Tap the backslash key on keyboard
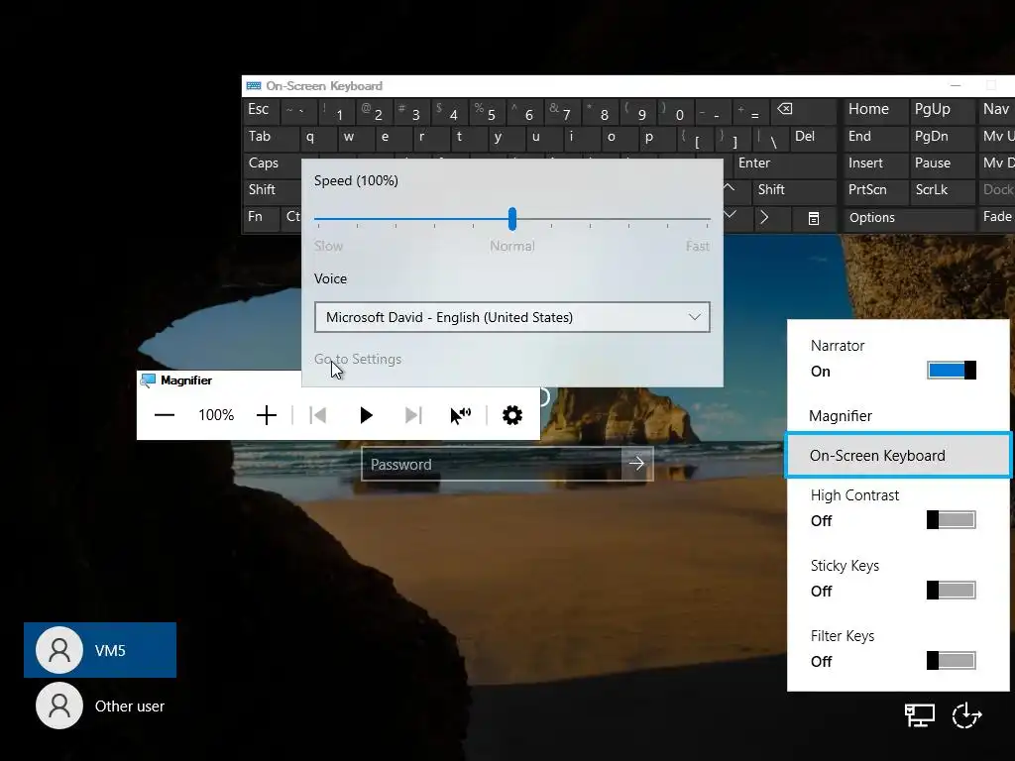This screenshot has height=761, width=1015. tap(769, 137)
